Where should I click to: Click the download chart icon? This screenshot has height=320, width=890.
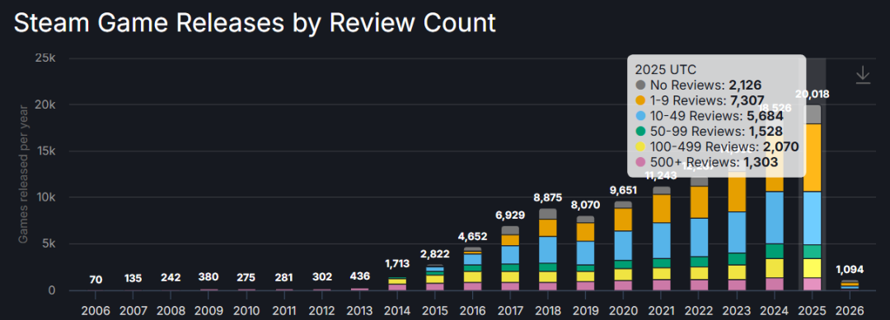pyautogui.click(x=863, y=75)
